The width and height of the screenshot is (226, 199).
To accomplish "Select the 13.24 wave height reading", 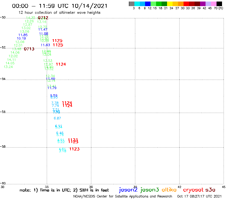I will click(x=8, y=67).
